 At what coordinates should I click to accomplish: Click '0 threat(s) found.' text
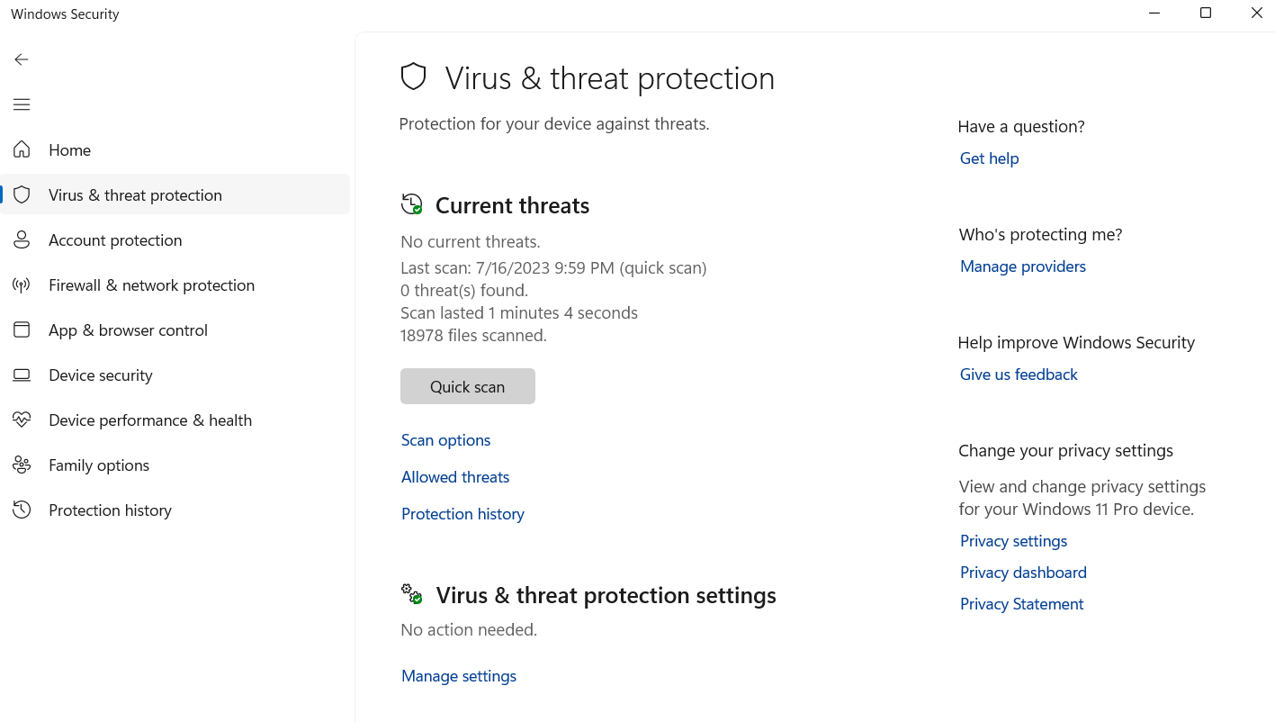tap(464, 291)
